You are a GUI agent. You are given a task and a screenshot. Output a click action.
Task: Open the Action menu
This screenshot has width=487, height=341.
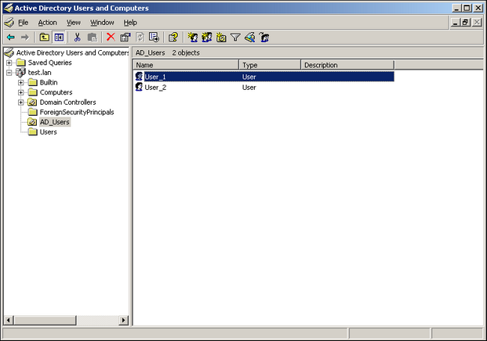[x=47, y=23]
